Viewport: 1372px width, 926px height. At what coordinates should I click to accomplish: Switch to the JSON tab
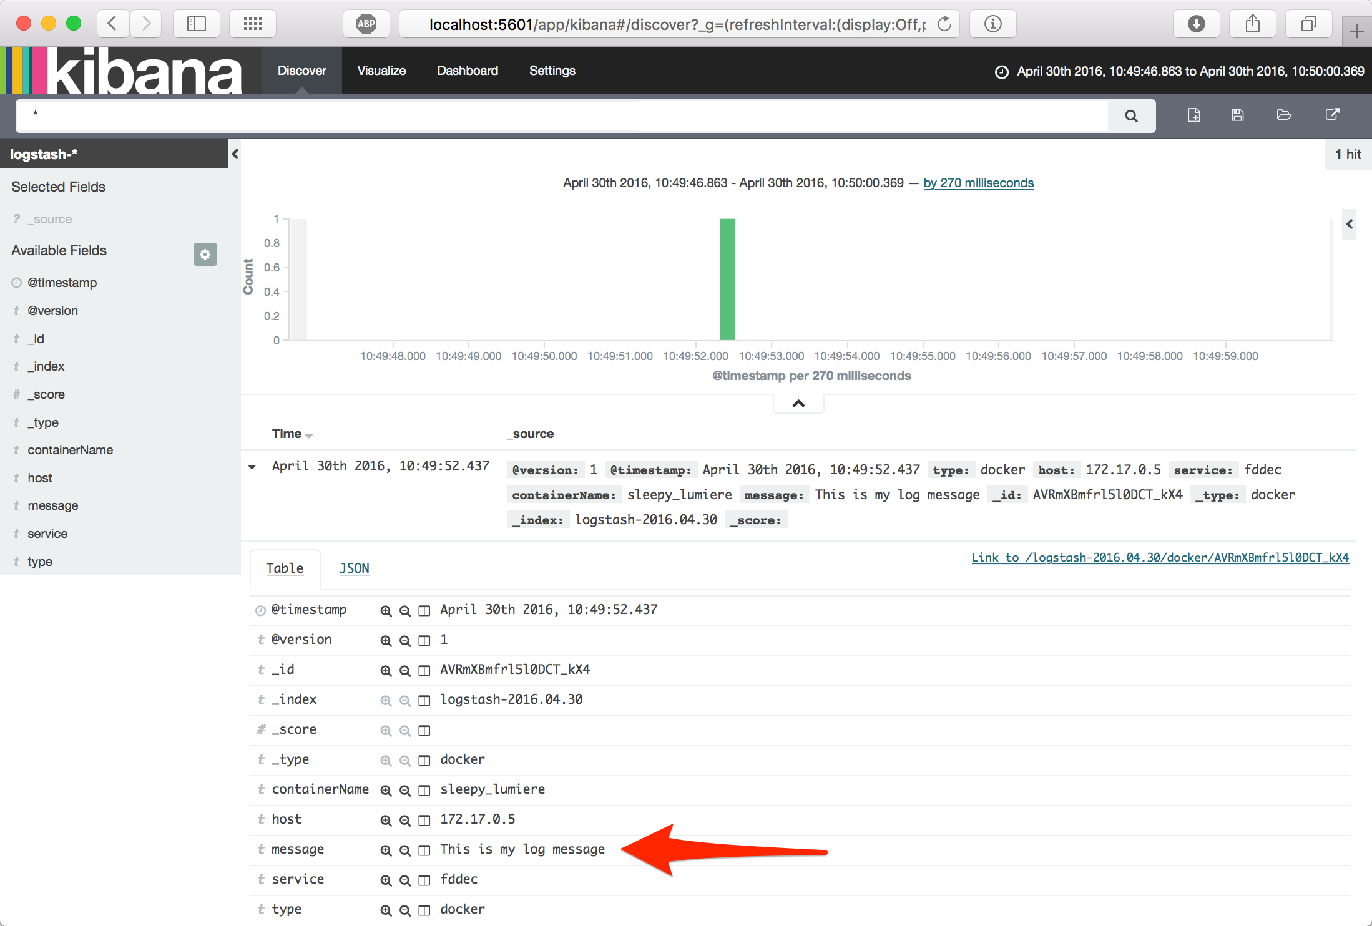coord(354,568)
